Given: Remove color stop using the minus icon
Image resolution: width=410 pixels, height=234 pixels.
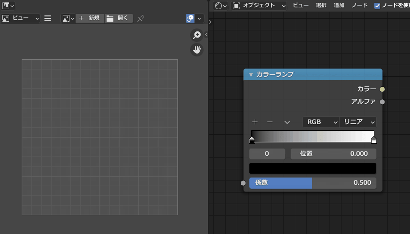Looking at the screenshot, I should (270, 122).
